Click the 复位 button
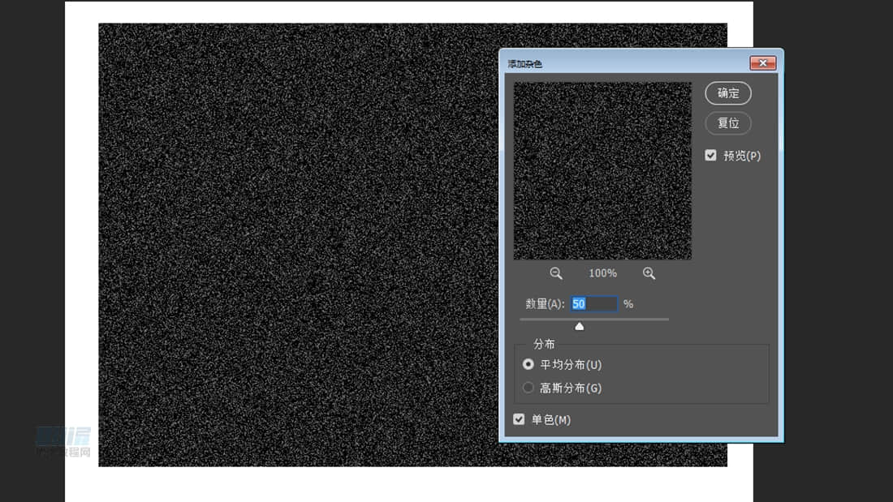The width and height of the screenshot is (893, 502). 728,123
